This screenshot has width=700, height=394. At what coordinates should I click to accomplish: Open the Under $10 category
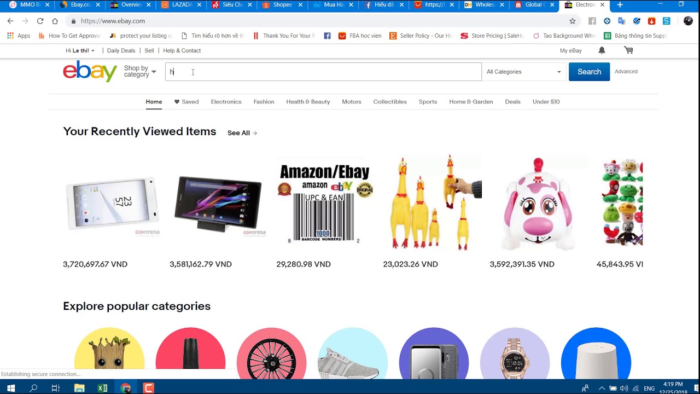(546, 102)
